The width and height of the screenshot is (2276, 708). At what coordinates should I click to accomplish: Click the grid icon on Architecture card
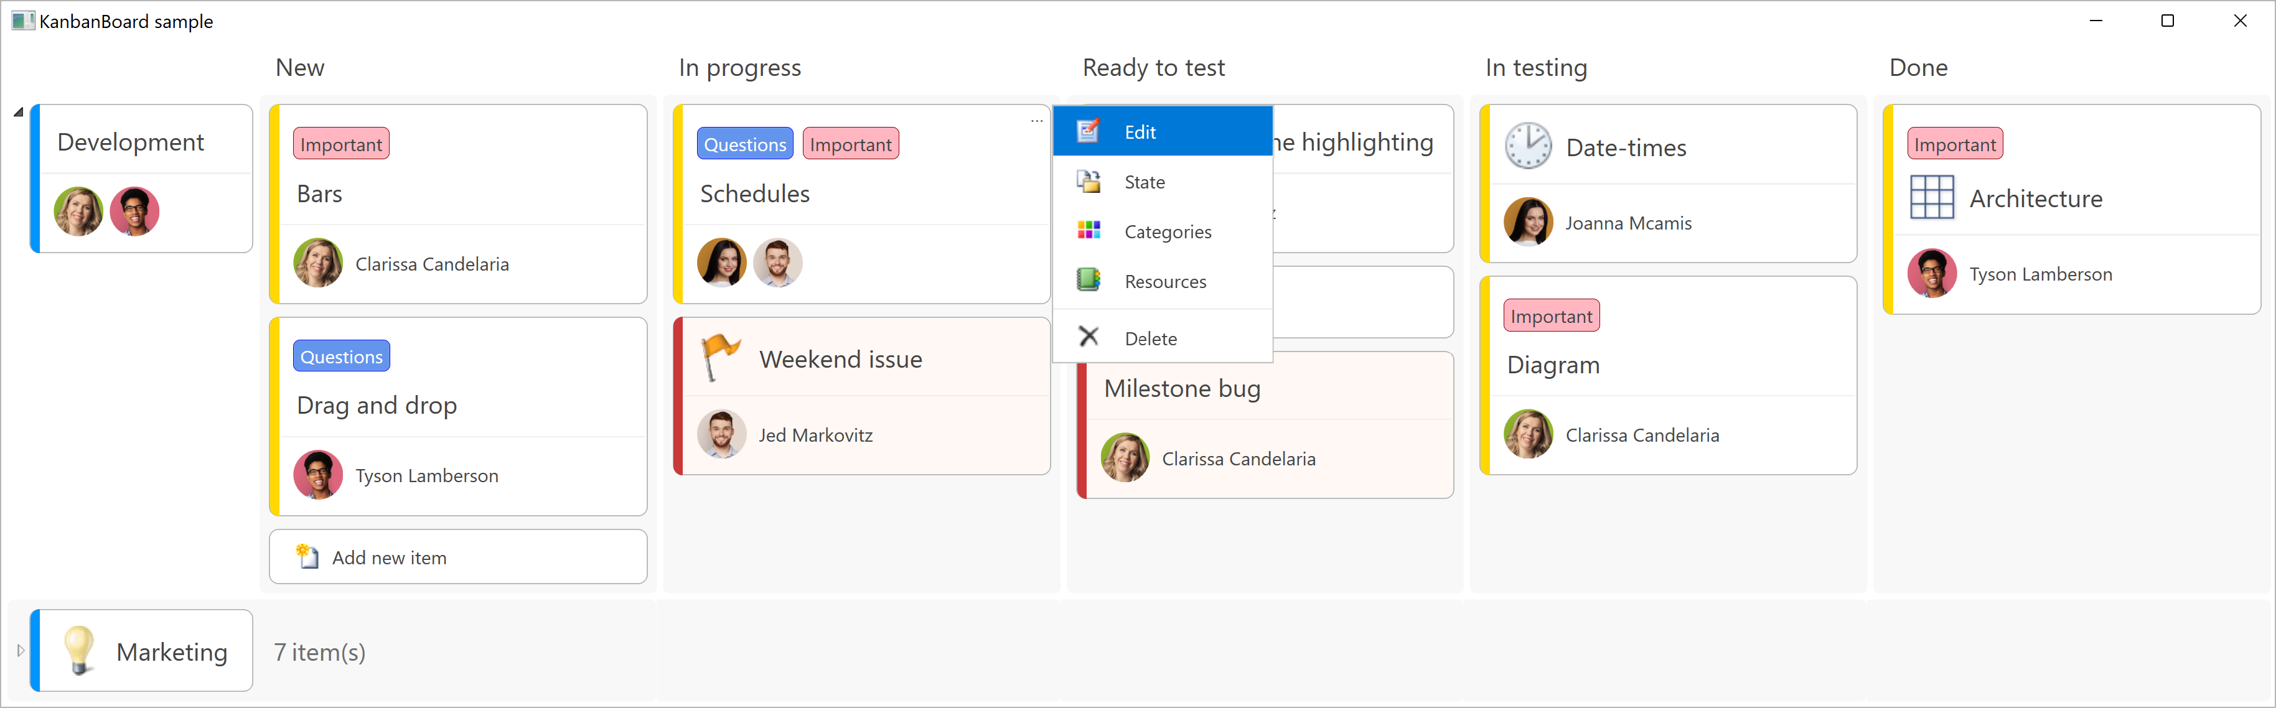tap(1931, 198)
